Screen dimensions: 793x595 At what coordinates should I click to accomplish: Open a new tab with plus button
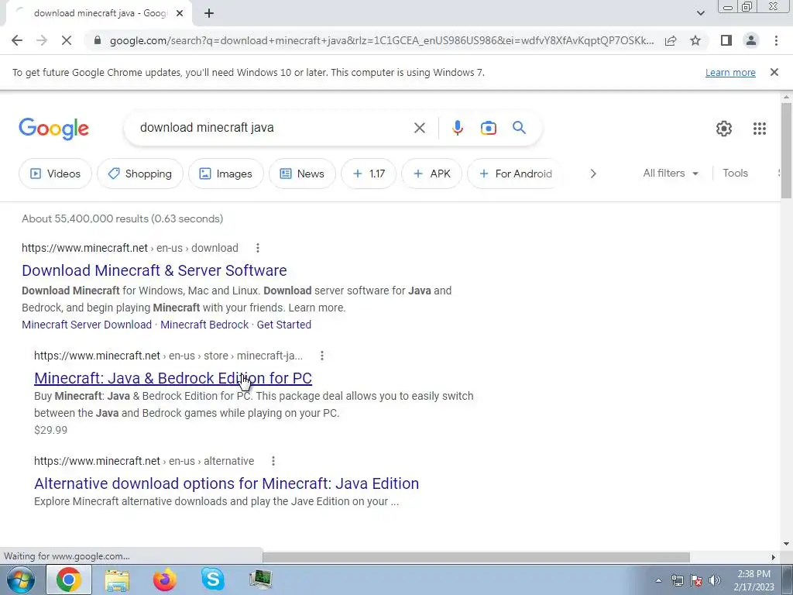(209, 14)
